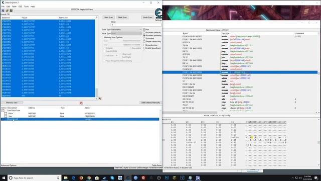Select the highlighted movss disassembler row
Screen dimensions: 321x181
click(240, 72)
